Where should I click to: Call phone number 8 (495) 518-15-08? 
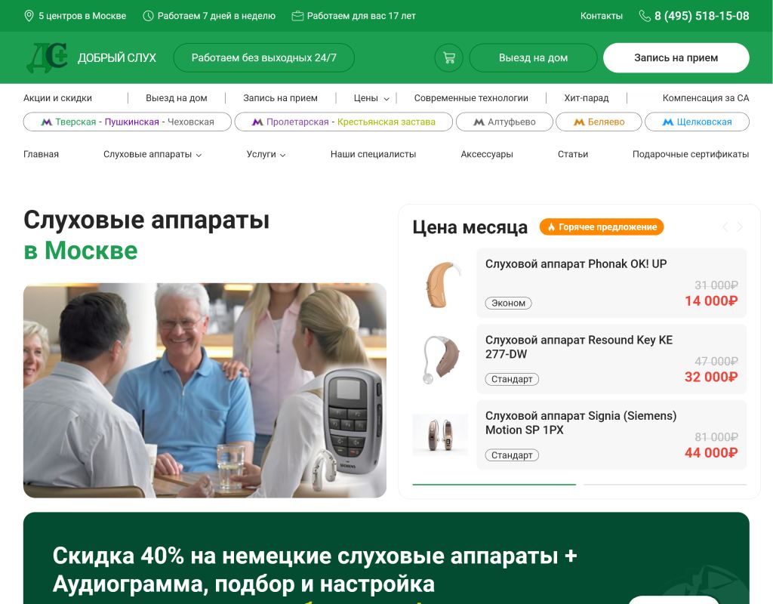pos(701,16)
